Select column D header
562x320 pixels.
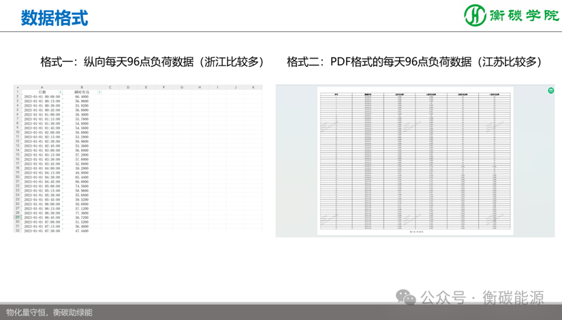(128, 87)
